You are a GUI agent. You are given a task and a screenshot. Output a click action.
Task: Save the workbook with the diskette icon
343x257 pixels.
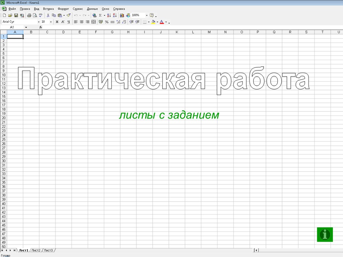click(16, 15)
